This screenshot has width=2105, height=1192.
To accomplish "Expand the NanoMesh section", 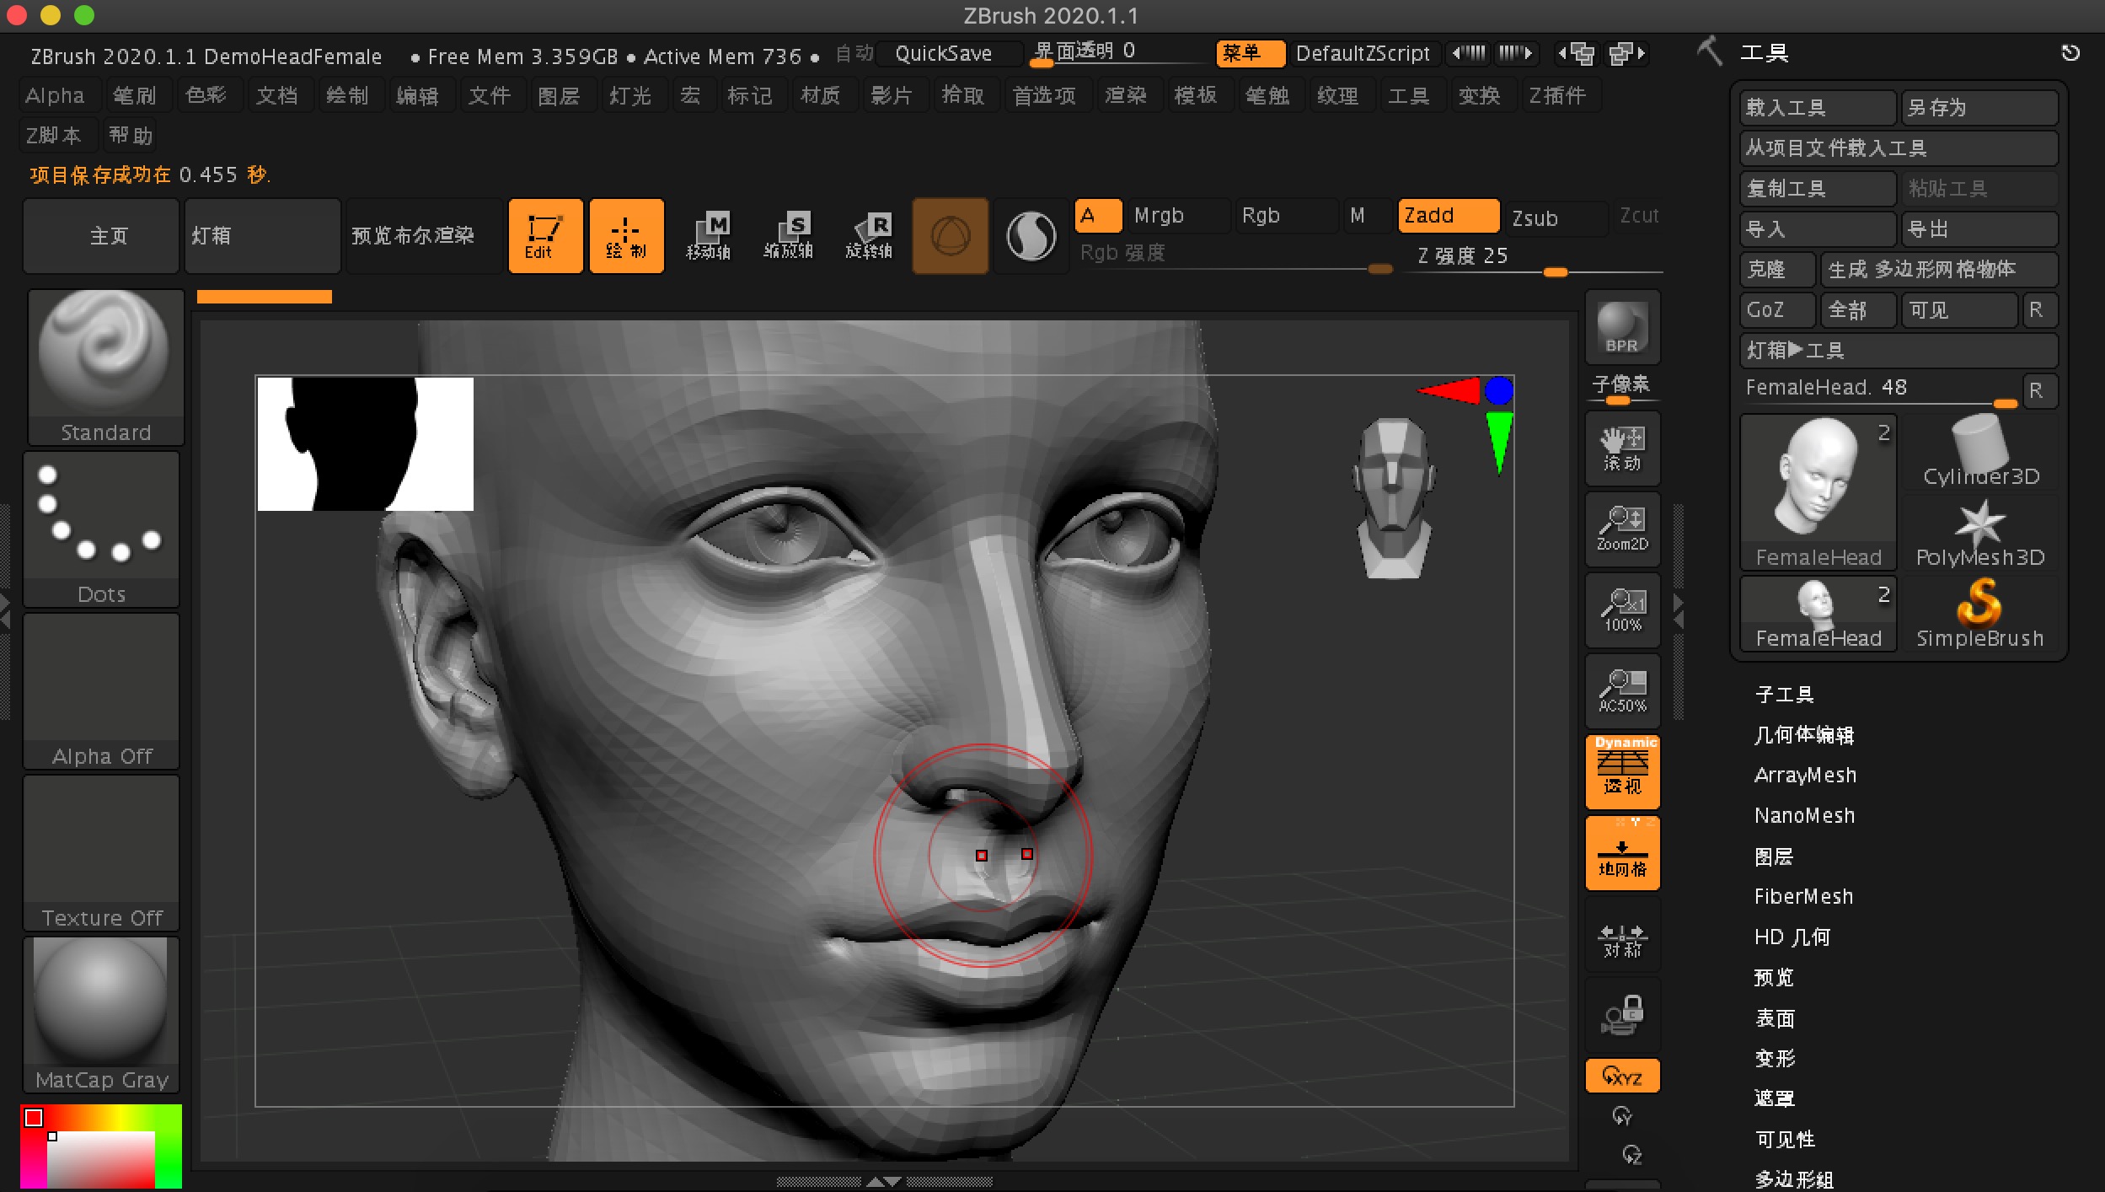I will coord(1804,815).
